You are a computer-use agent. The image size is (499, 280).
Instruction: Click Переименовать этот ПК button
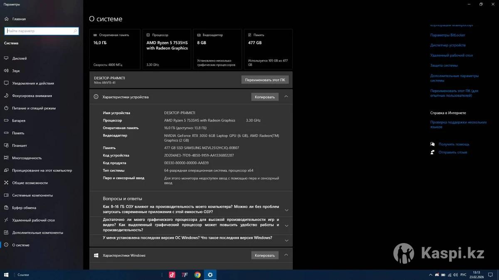[x=265, y=80]
